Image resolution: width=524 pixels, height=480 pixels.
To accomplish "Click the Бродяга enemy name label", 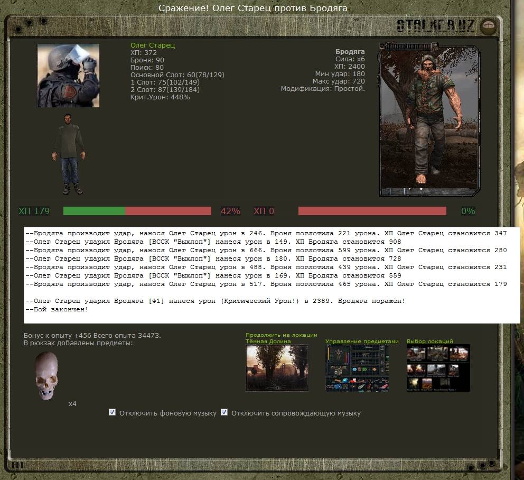I will [x=350, y=52].
